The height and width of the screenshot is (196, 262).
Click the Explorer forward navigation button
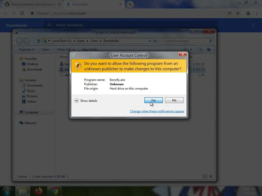coord(27,41)
